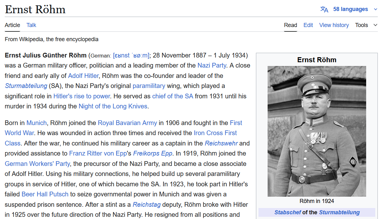This screenshot has height=219, width=380.
Task: Click the infobox title 'Ernst Röhm'
Action: coord(317,60)
